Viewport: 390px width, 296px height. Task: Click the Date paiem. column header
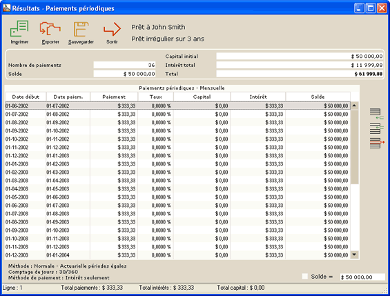(x=68, y=97)
